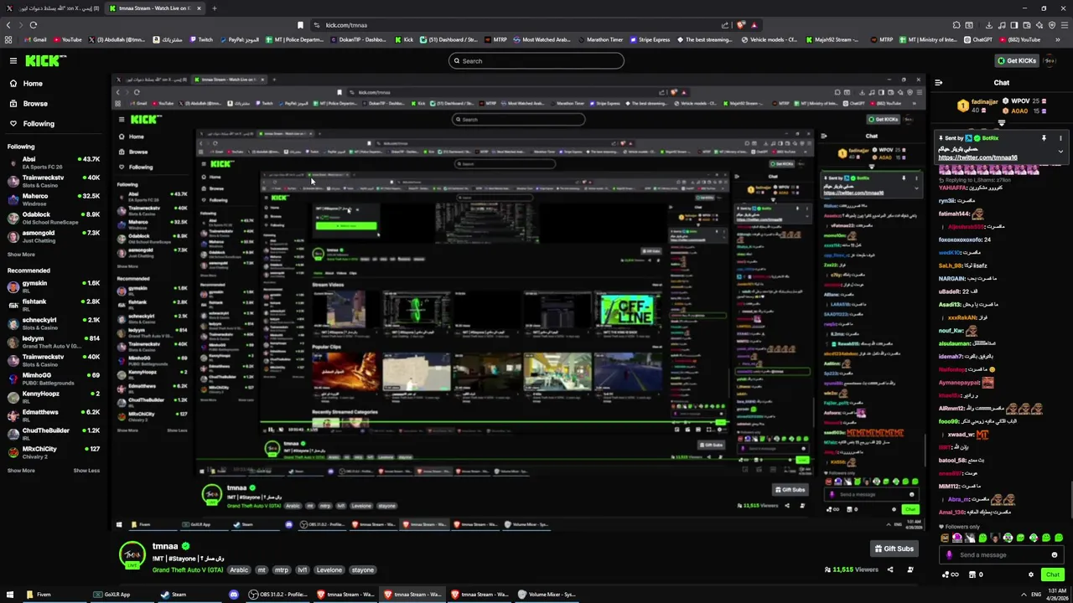Select the Levelone stream tag
Image resolution: width=1073 pixels, height=603 pixels.
click(329, 569)
